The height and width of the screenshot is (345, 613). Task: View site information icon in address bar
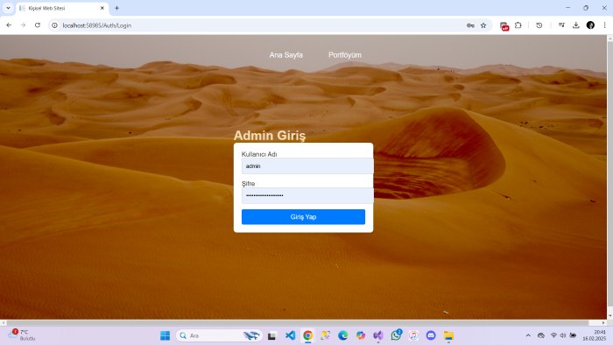pos(54,25)
